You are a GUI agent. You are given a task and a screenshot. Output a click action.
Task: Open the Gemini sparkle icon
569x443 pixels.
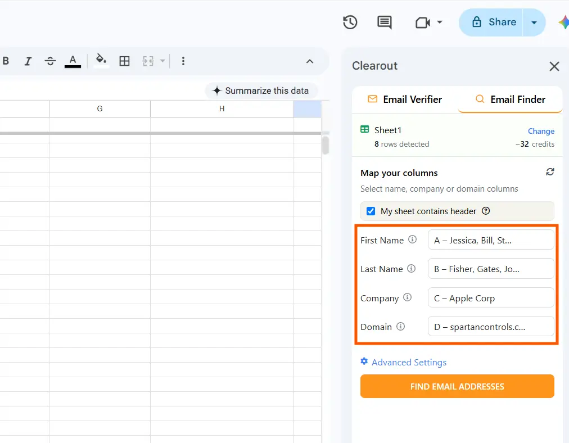pos(563,22)
